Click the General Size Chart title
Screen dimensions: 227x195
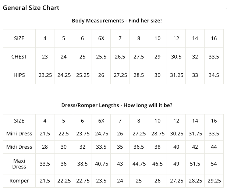pyautogui.click(x=31, y=8)
